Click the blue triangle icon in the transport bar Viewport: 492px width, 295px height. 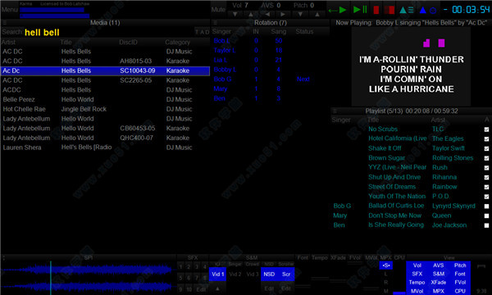tap(422, 11)
